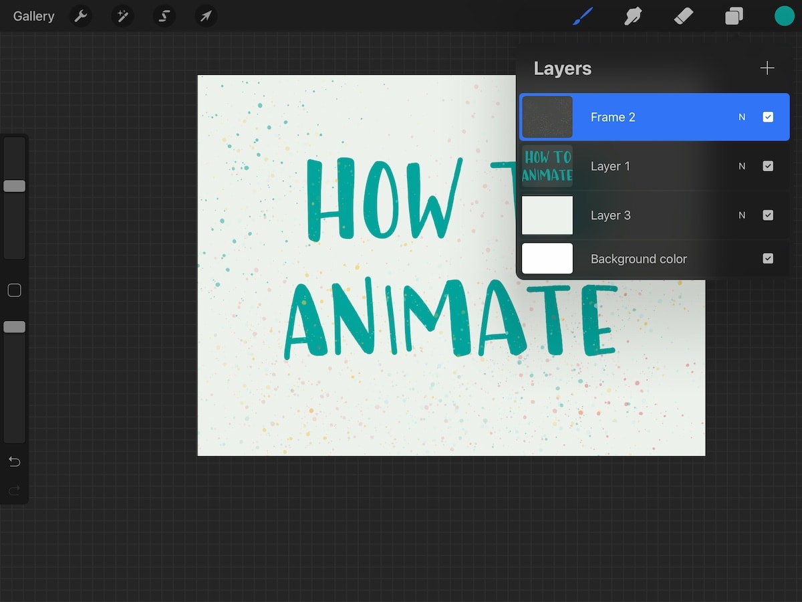Image resolution: width=802 pixels, height=602 pixels.
Task: Open the Selection tool
Action: coord(164,16)
